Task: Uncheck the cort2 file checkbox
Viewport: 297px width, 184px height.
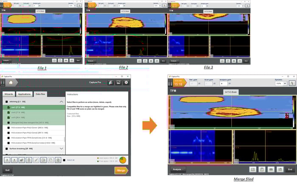Action: tap(8, 112)
